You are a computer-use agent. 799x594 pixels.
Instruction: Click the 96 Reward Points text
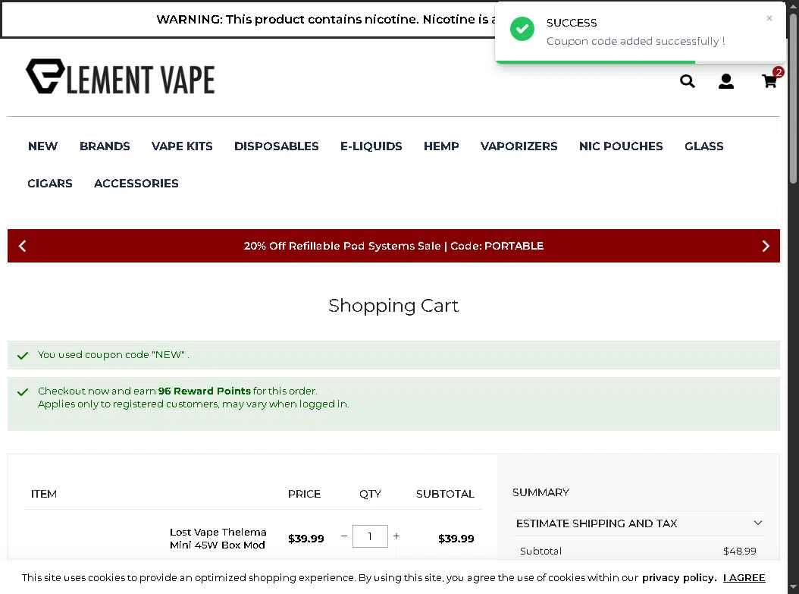pos(205,391)
